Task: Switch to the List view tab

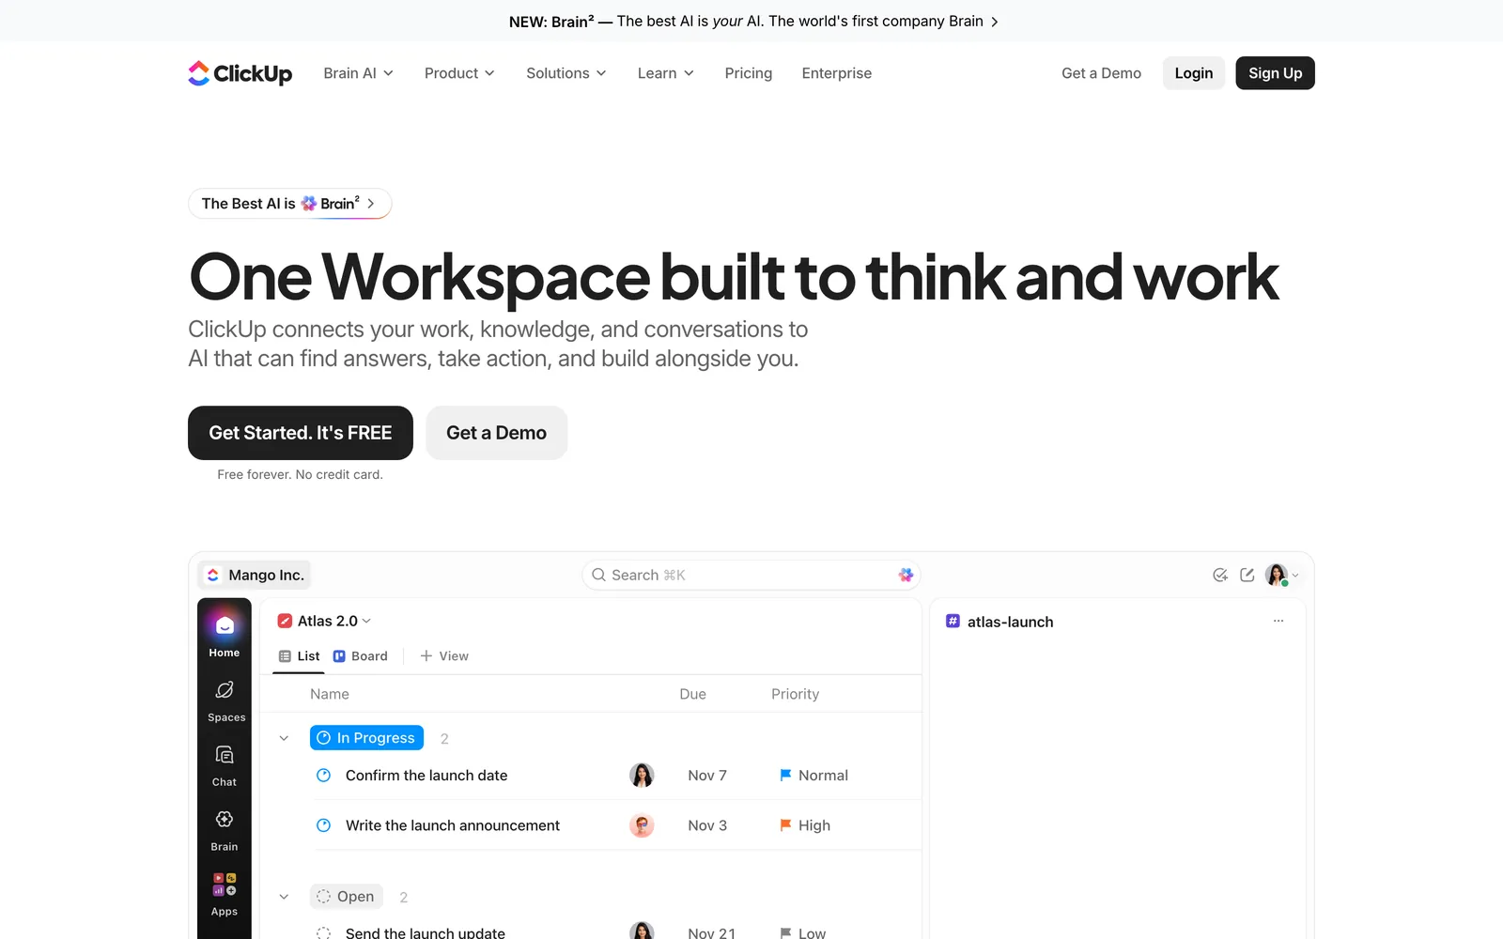Action: (x=299, y=656)
